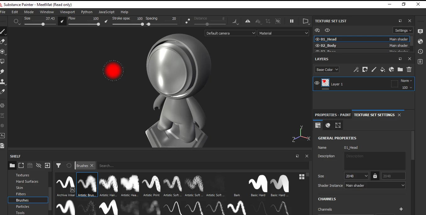Viewport: 426px width, 215px height.
Task: Delete layer using trash can icon
Action: point(409,69)
